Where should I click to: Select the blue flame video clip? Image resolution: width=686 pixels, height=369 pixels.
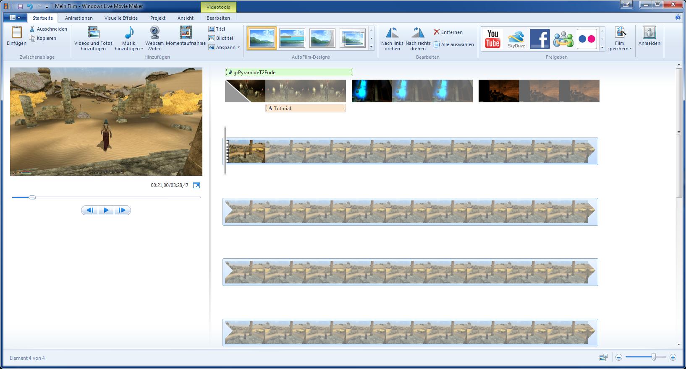[x=412, y=91]
